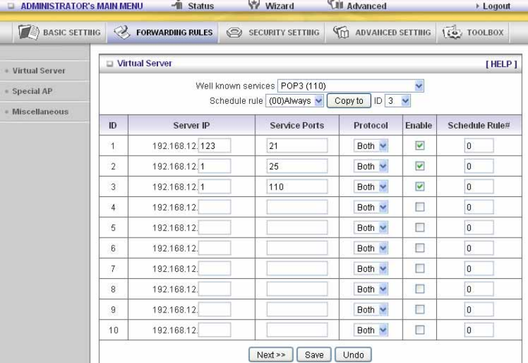Click the Virtual Server panel title icon

110,64
